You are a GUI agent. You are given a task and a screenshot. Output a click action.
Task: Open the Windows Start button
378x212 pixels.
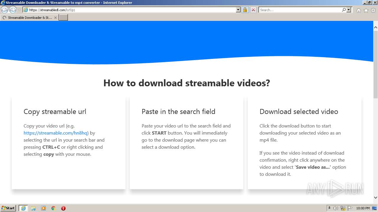click(x=8, y=208)
